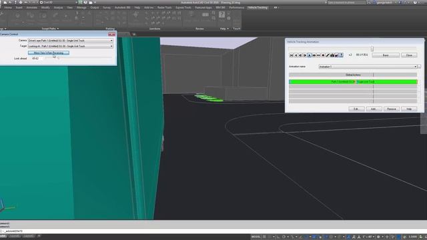Switch to the Layout1 tab at bottom
427x240 pixels.
(x=15, y=236)
